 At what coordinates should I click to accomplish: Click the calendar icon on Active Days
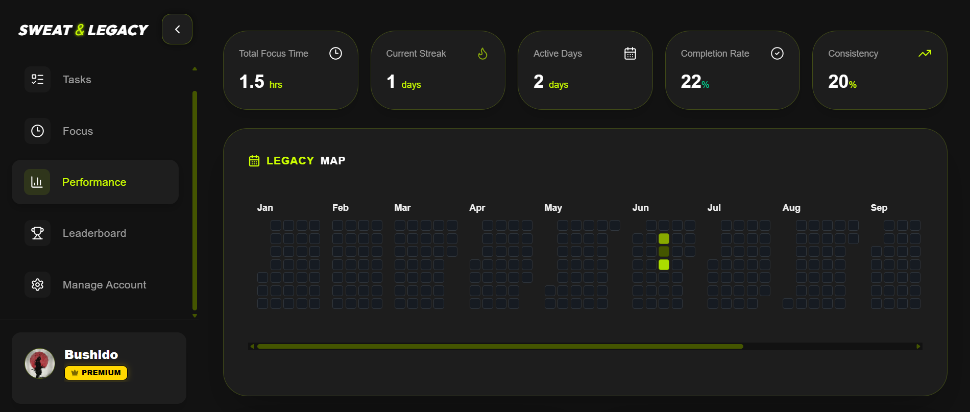pyautogui.click(x=630, y=53)
